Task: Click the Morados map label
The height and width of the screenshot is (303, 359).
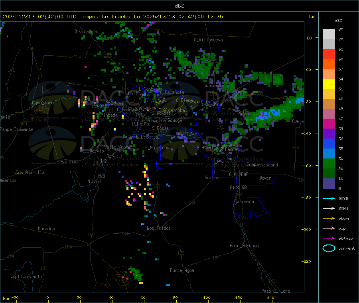Action: tap(47, 229)
